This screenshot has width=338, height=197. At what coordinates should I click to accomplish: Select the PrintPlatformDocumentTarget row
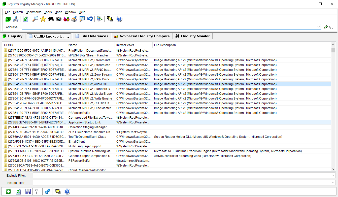coord(167,51)
